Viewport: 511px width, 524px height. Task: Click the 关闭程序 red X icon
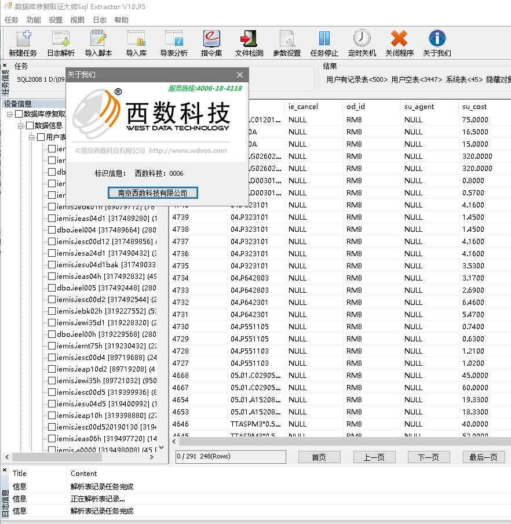tap(399, 43)
